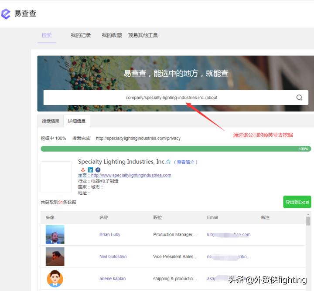Viewport: 314px width, 291px height.
Task: Click the 查看简介 link
Action: (x=186, y=162)
